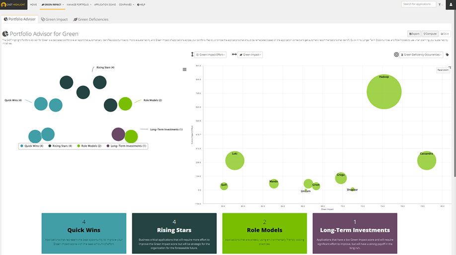Select the Portfolio Advisor tab

tap(19, 19)
